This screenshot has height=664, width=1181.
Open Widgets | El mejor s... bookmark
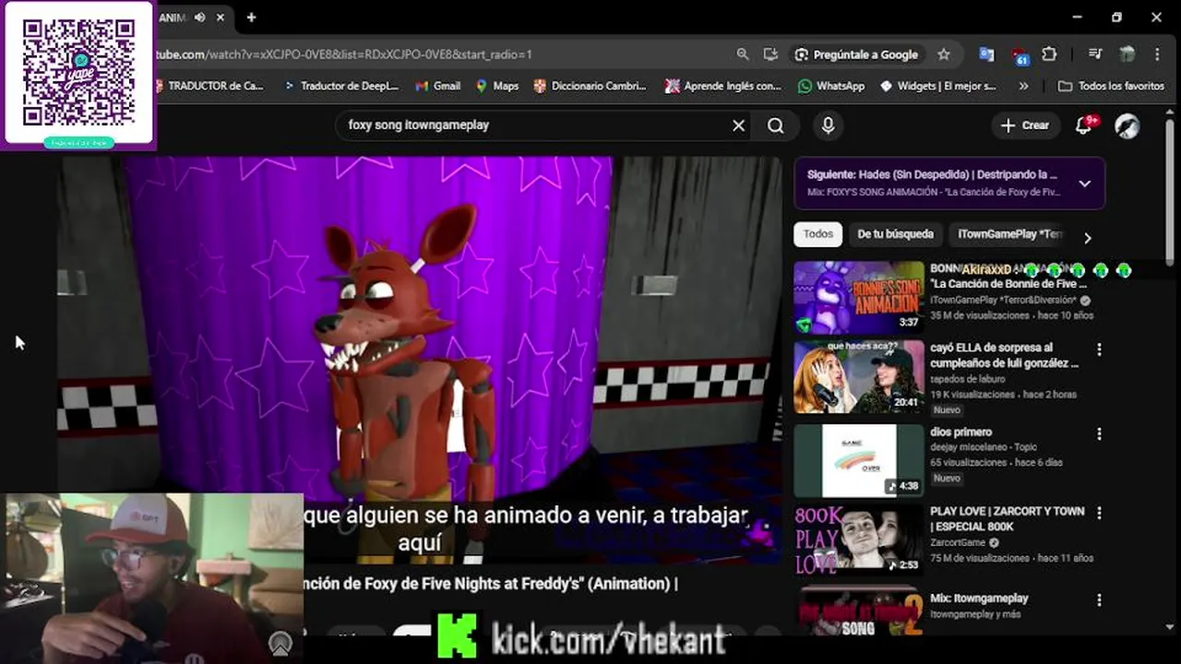938,86
